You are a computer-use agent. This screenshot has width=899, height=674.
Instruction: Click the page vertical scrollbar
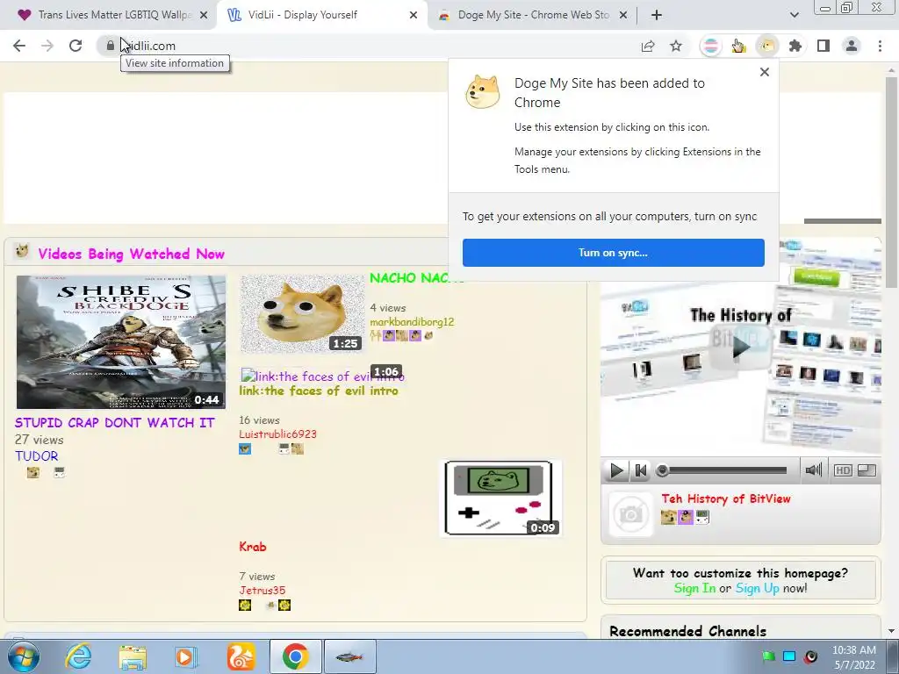(891, 183)
